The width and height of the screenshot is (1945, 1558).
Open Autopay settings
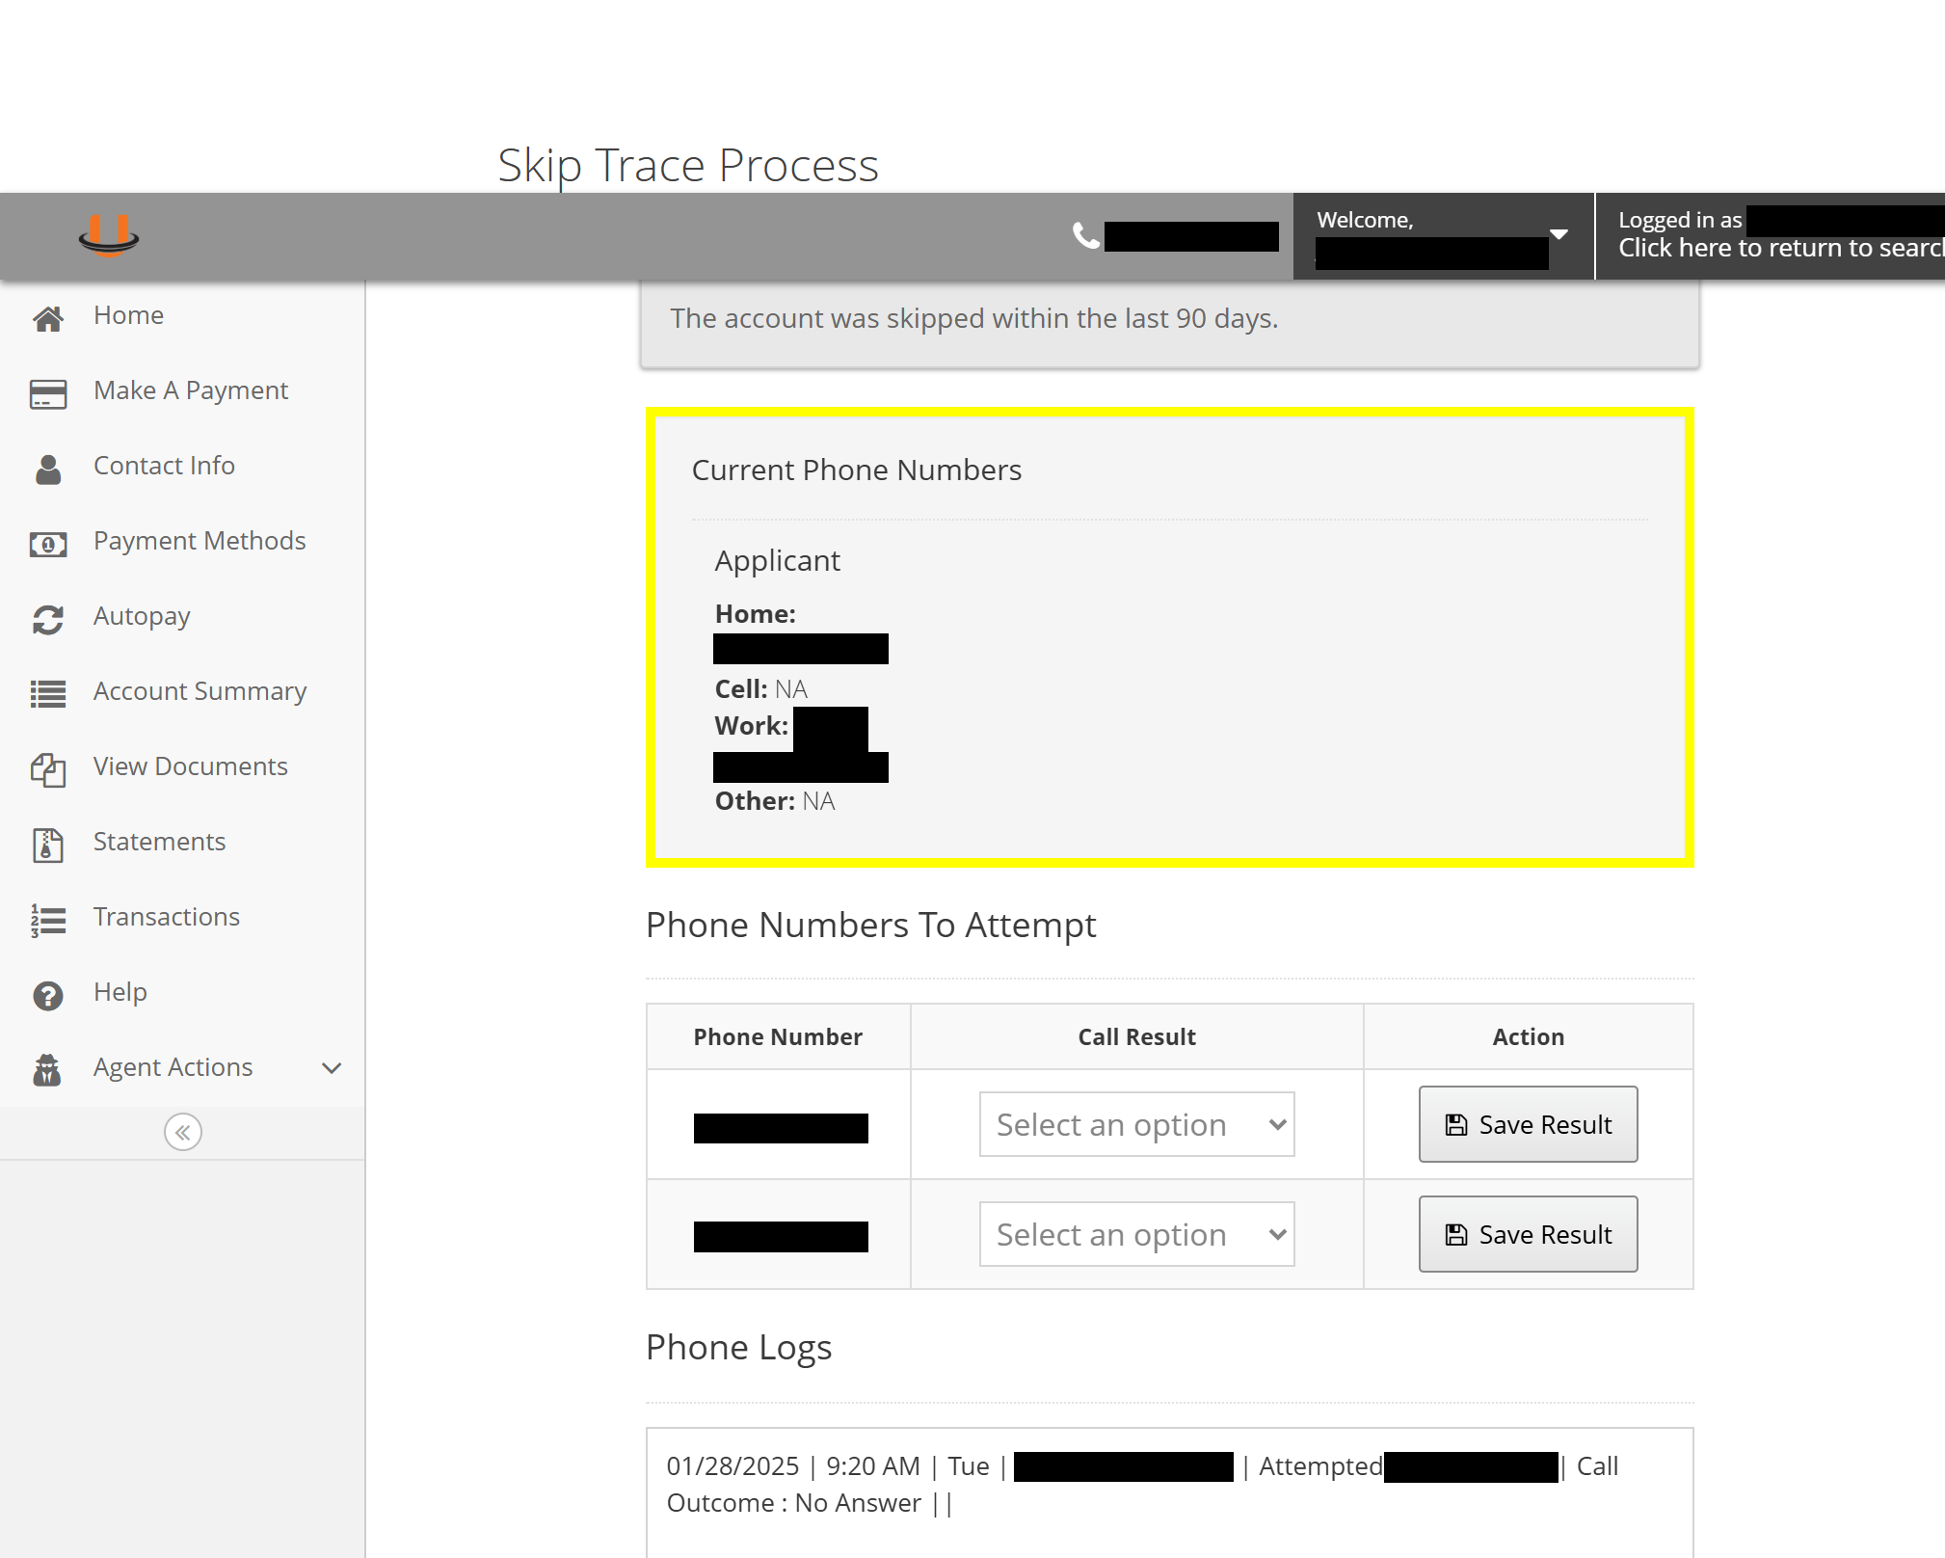point(142,616)
